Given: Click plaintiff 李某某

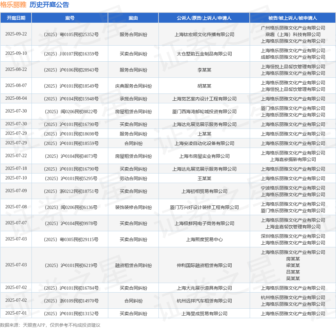Looking at the screenshot, I should point(204,70).
